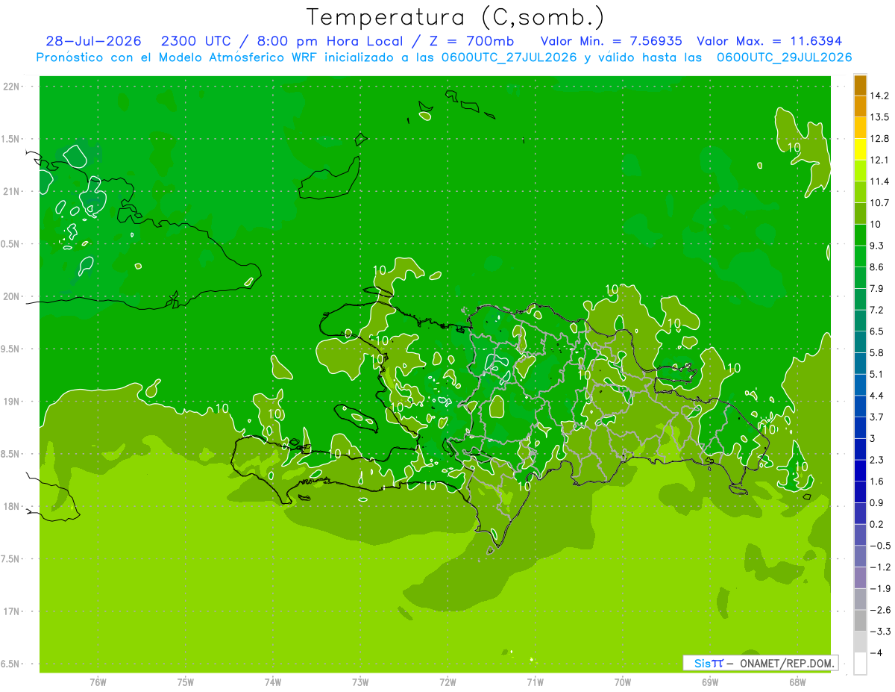The width and height of the screenshot is (895, 692).
Task: Select the '76W' longitude label
Action: pyautogui.click(x=98, y=682)
